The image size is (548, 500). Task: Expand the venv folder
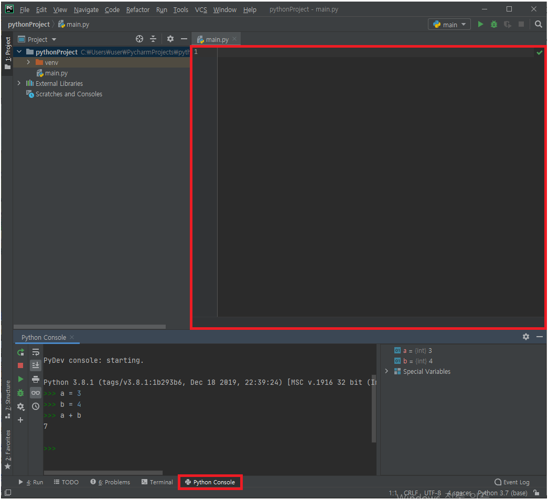[29, 62]
